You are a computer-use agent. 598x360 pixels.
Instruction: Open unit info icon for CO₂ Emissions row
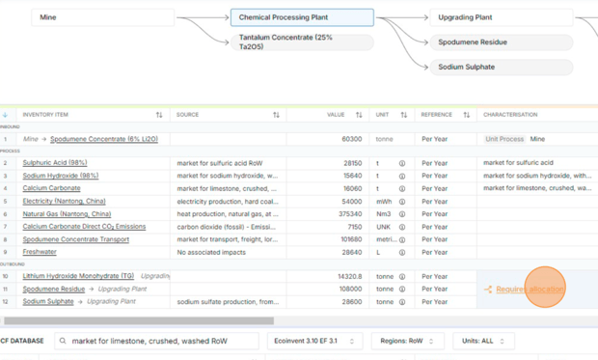coord(402,227)
